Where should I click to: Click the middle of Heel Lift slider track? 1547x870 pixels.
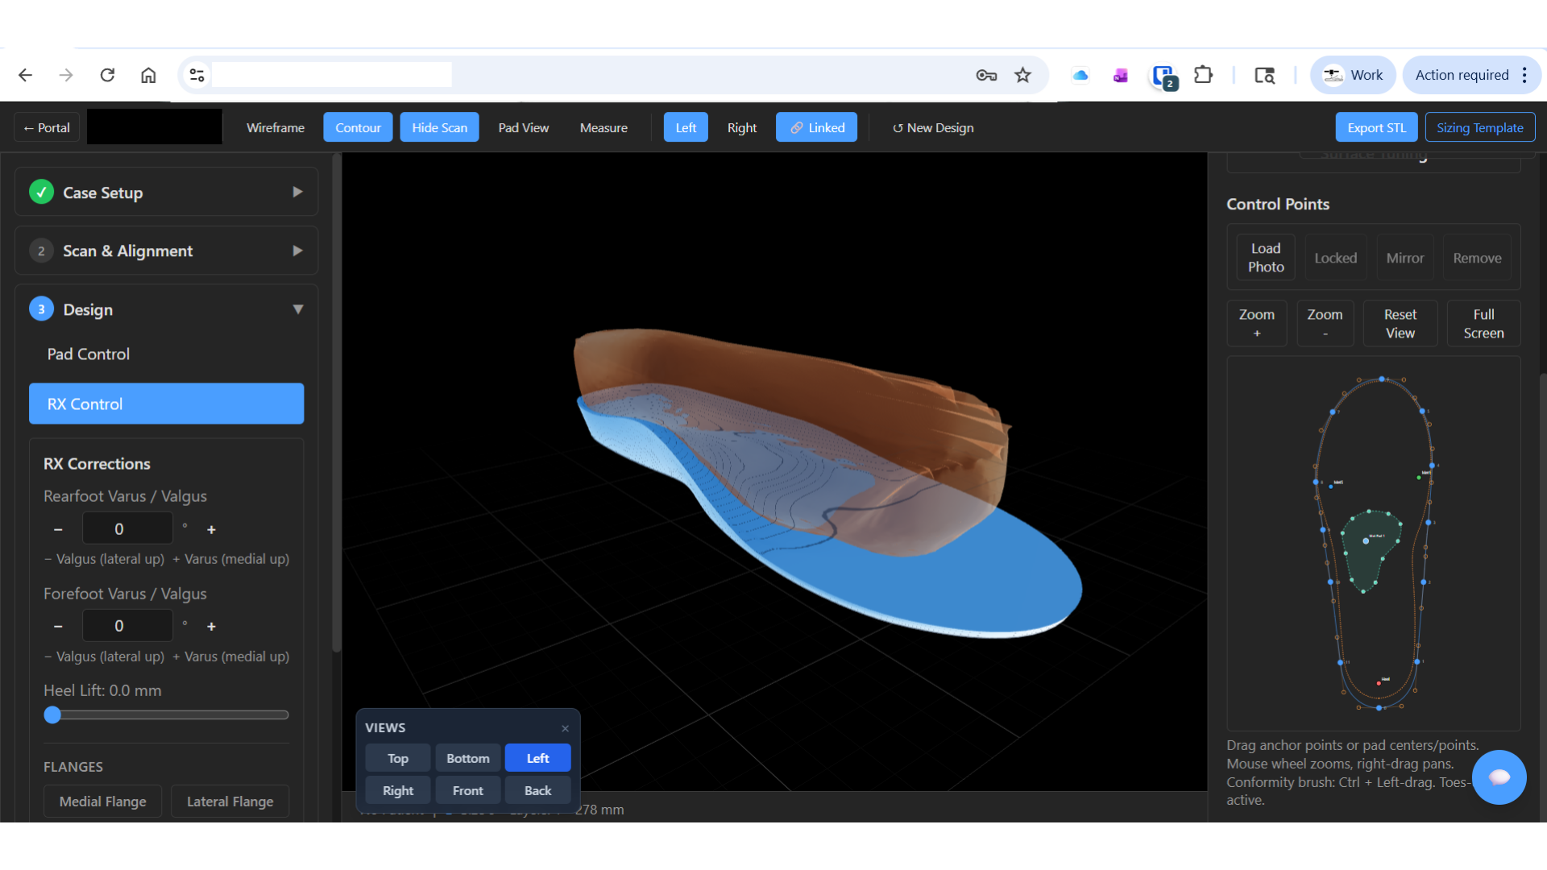166,715
